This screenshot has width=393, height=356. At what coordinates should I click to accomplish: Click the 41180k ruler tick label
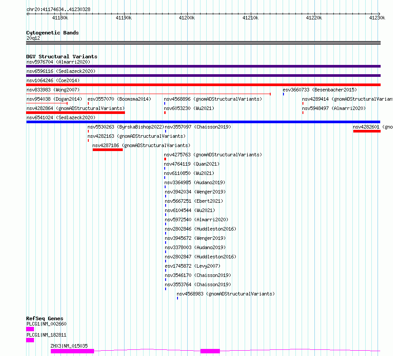point(60,18)
